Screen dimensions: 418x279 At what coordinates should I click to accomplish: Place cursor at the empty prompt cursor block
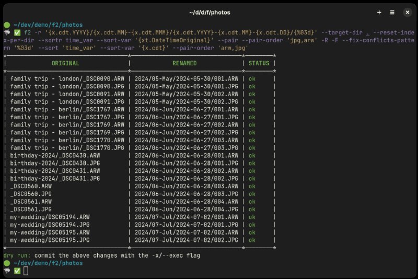(26, 271)
